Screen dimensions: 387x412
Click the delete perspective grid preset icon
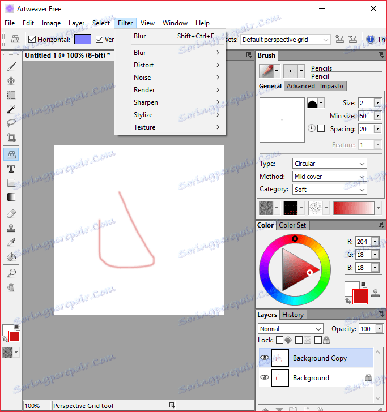coord(352,40)
